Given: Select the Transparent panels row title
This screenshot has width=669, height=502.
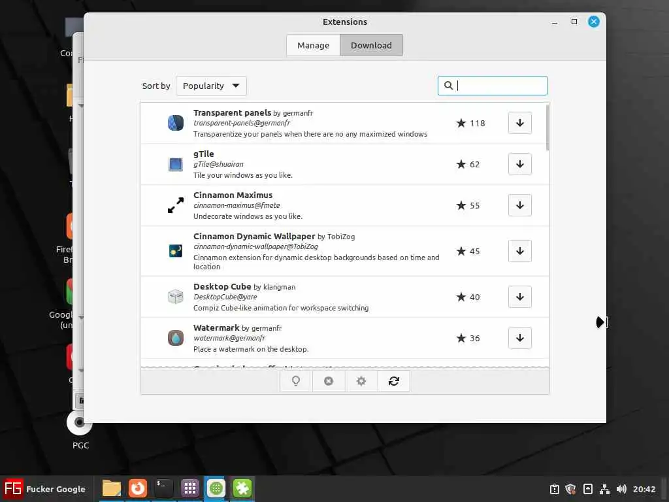Looking at the screenshot, I should click(232, 112).
